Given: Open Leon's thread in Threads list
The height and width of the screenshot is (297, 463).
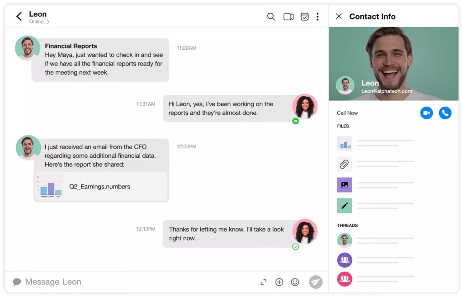Looking at the screenshot, I should click(345, 240).
